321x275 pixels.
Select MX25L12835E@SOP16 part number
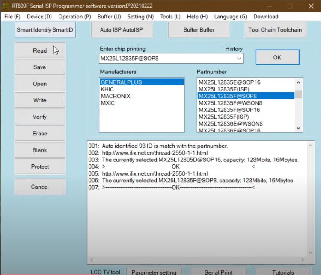pos(246,82)
